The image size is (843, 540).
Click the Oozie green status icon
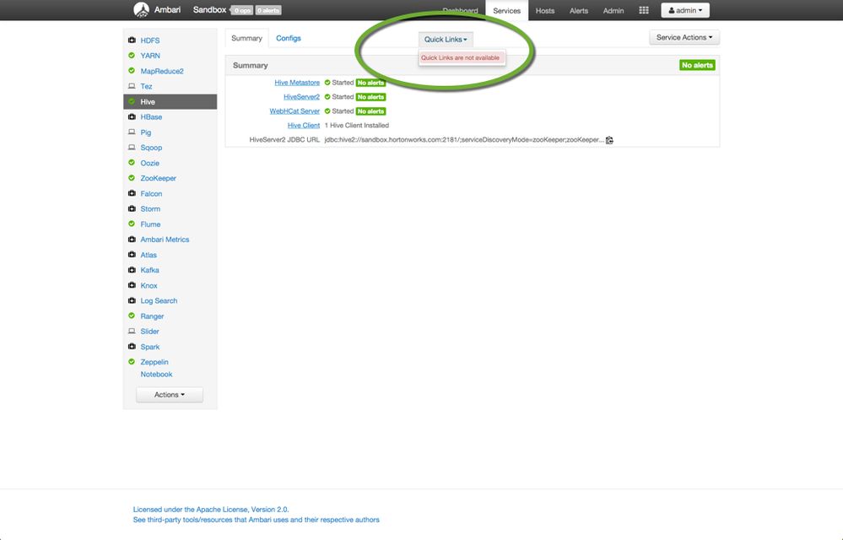[132, 163]
